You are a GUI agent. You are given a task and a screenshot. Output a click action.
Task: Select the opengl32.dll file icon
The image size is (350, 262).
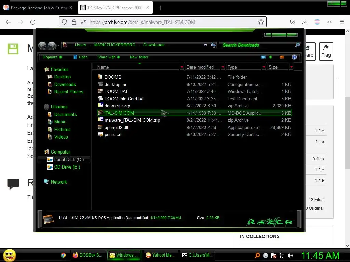coord(100,127)
